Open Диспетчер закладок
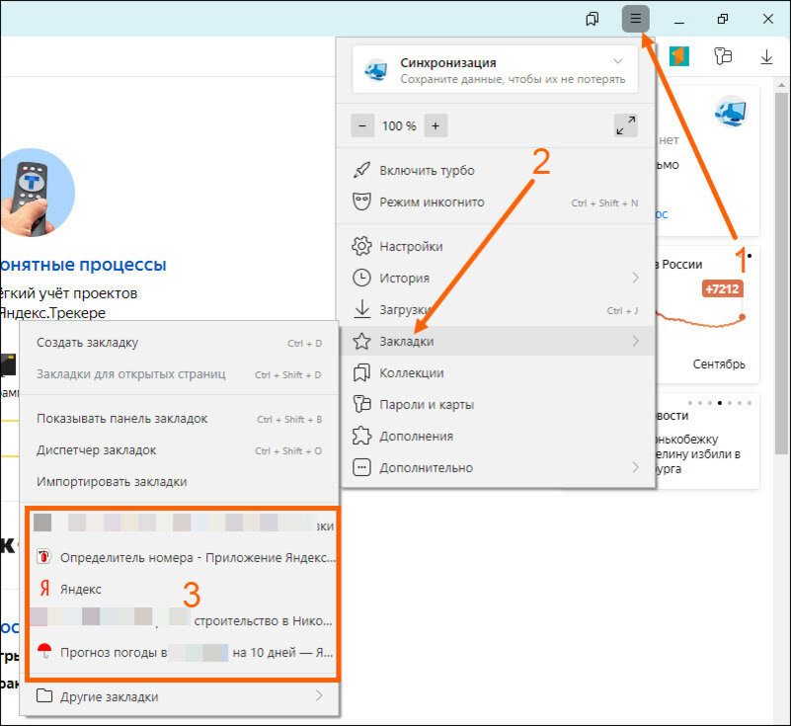This screenshot has height=726, width=791. (x=179, y=450)
